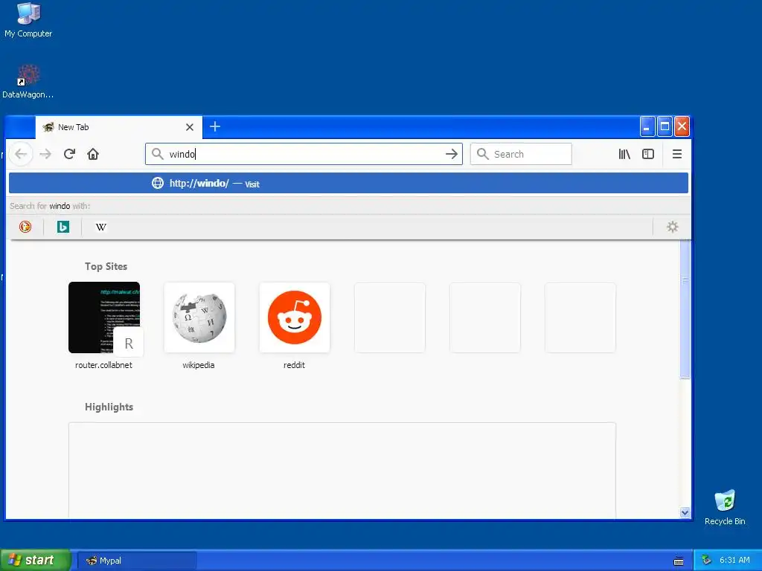Minimize the Mypal browser window
Viewport: 762px width, 571px height.
(x=647, y=126)
